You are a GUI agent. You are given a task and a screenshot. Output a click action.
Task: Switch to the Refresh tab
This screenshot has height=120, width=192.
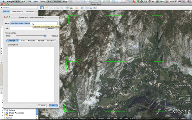(x=41, y=41)
